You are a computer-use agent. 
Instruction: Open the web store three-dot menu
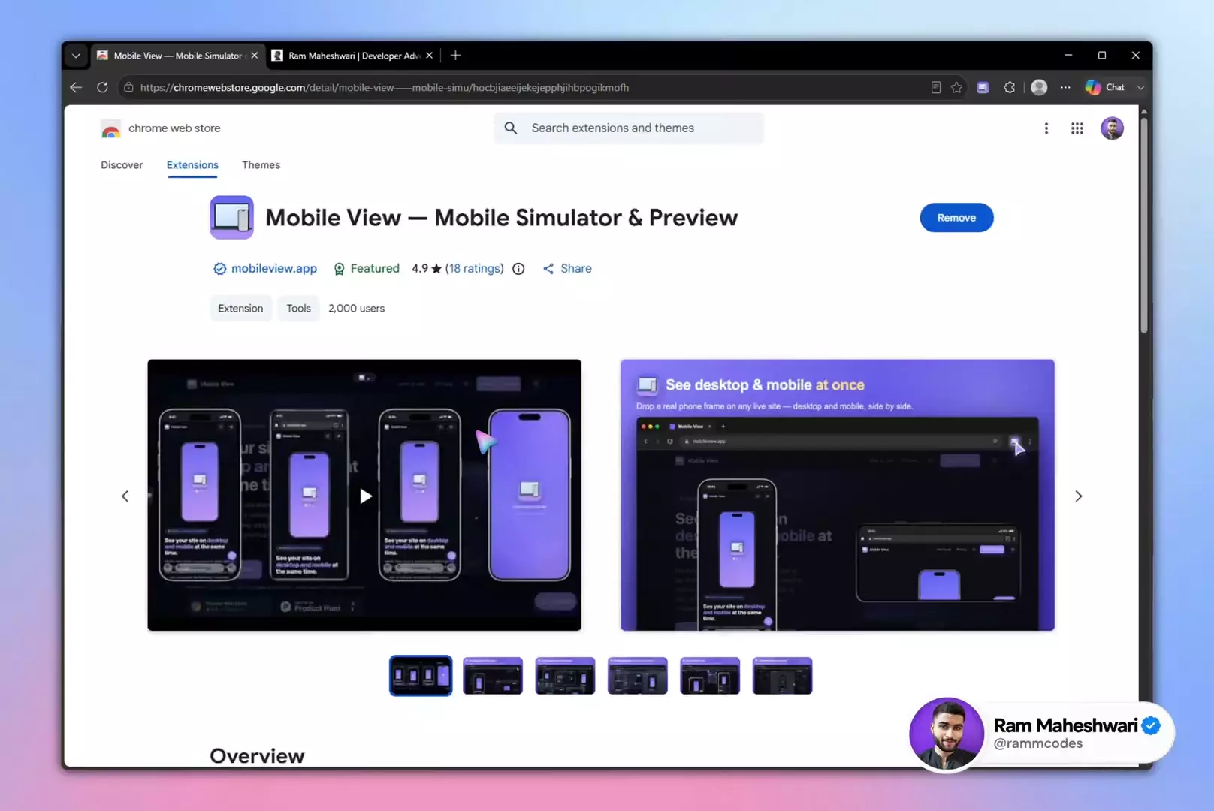click(x=1046, y=128)
